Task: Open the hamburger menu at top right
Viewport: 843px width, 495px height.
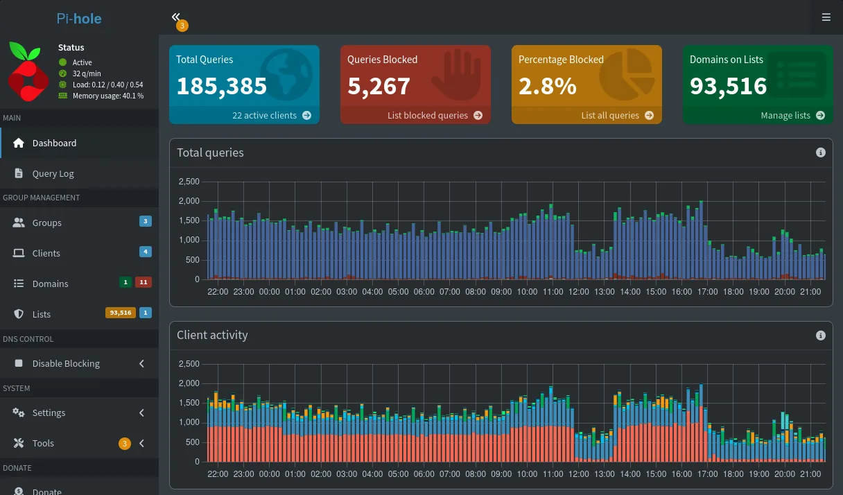Action: coord(826,17)
